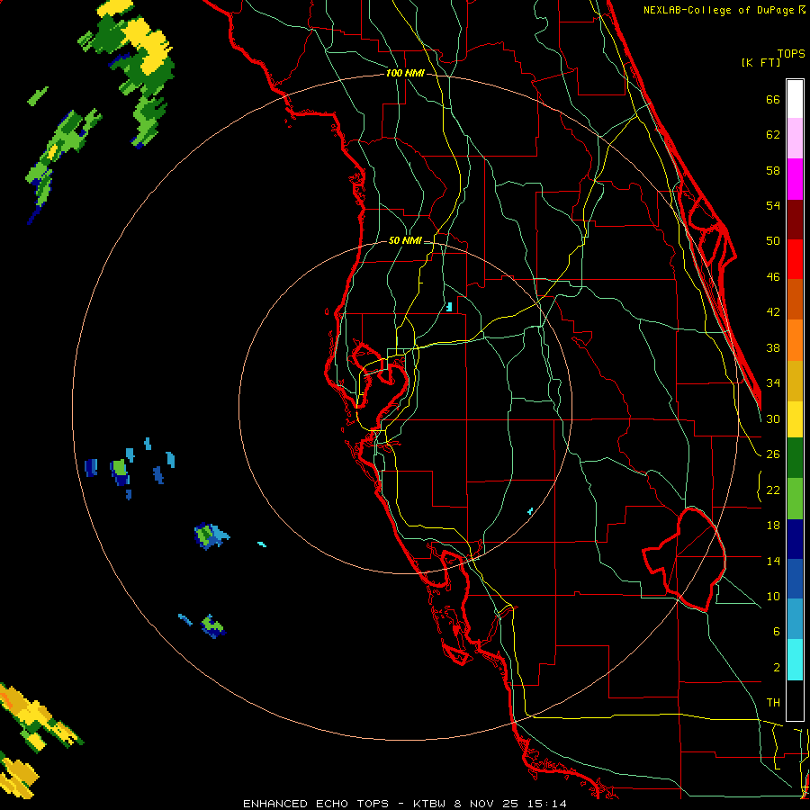Click the dark maroon legend swatch
The height and width of the screenshot is (810, 810).
795,220
